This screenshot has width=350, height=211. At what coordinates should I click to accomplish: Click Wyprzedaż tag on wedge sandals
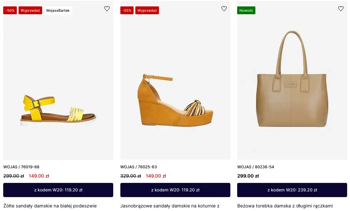[x=147, y=10]
